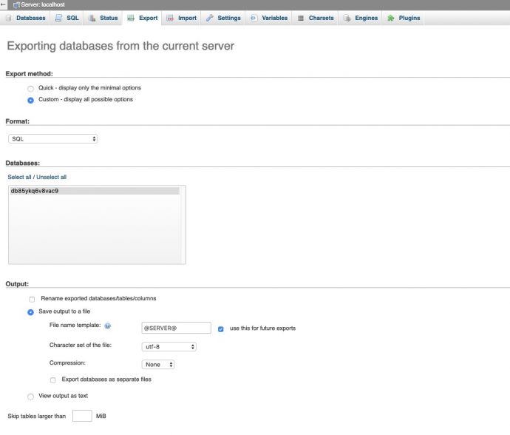Click the back arrow at top left
Image resolution: width=510 pixels, height=435 pixels.
(3, 4)
